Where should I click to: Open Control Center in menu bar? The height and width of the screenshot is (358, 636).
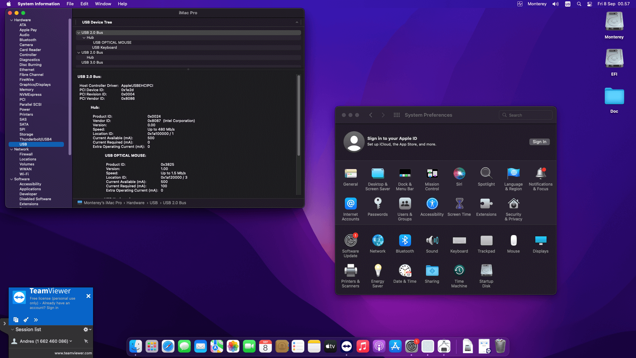pyautogui.click(x=590, y=4)
